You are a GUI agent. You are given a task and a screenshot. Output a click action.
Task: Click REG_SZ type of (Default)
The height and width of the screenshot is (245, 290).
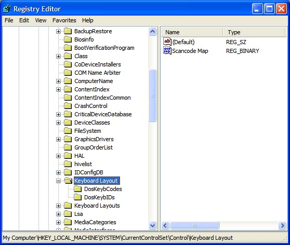(236, 42)
